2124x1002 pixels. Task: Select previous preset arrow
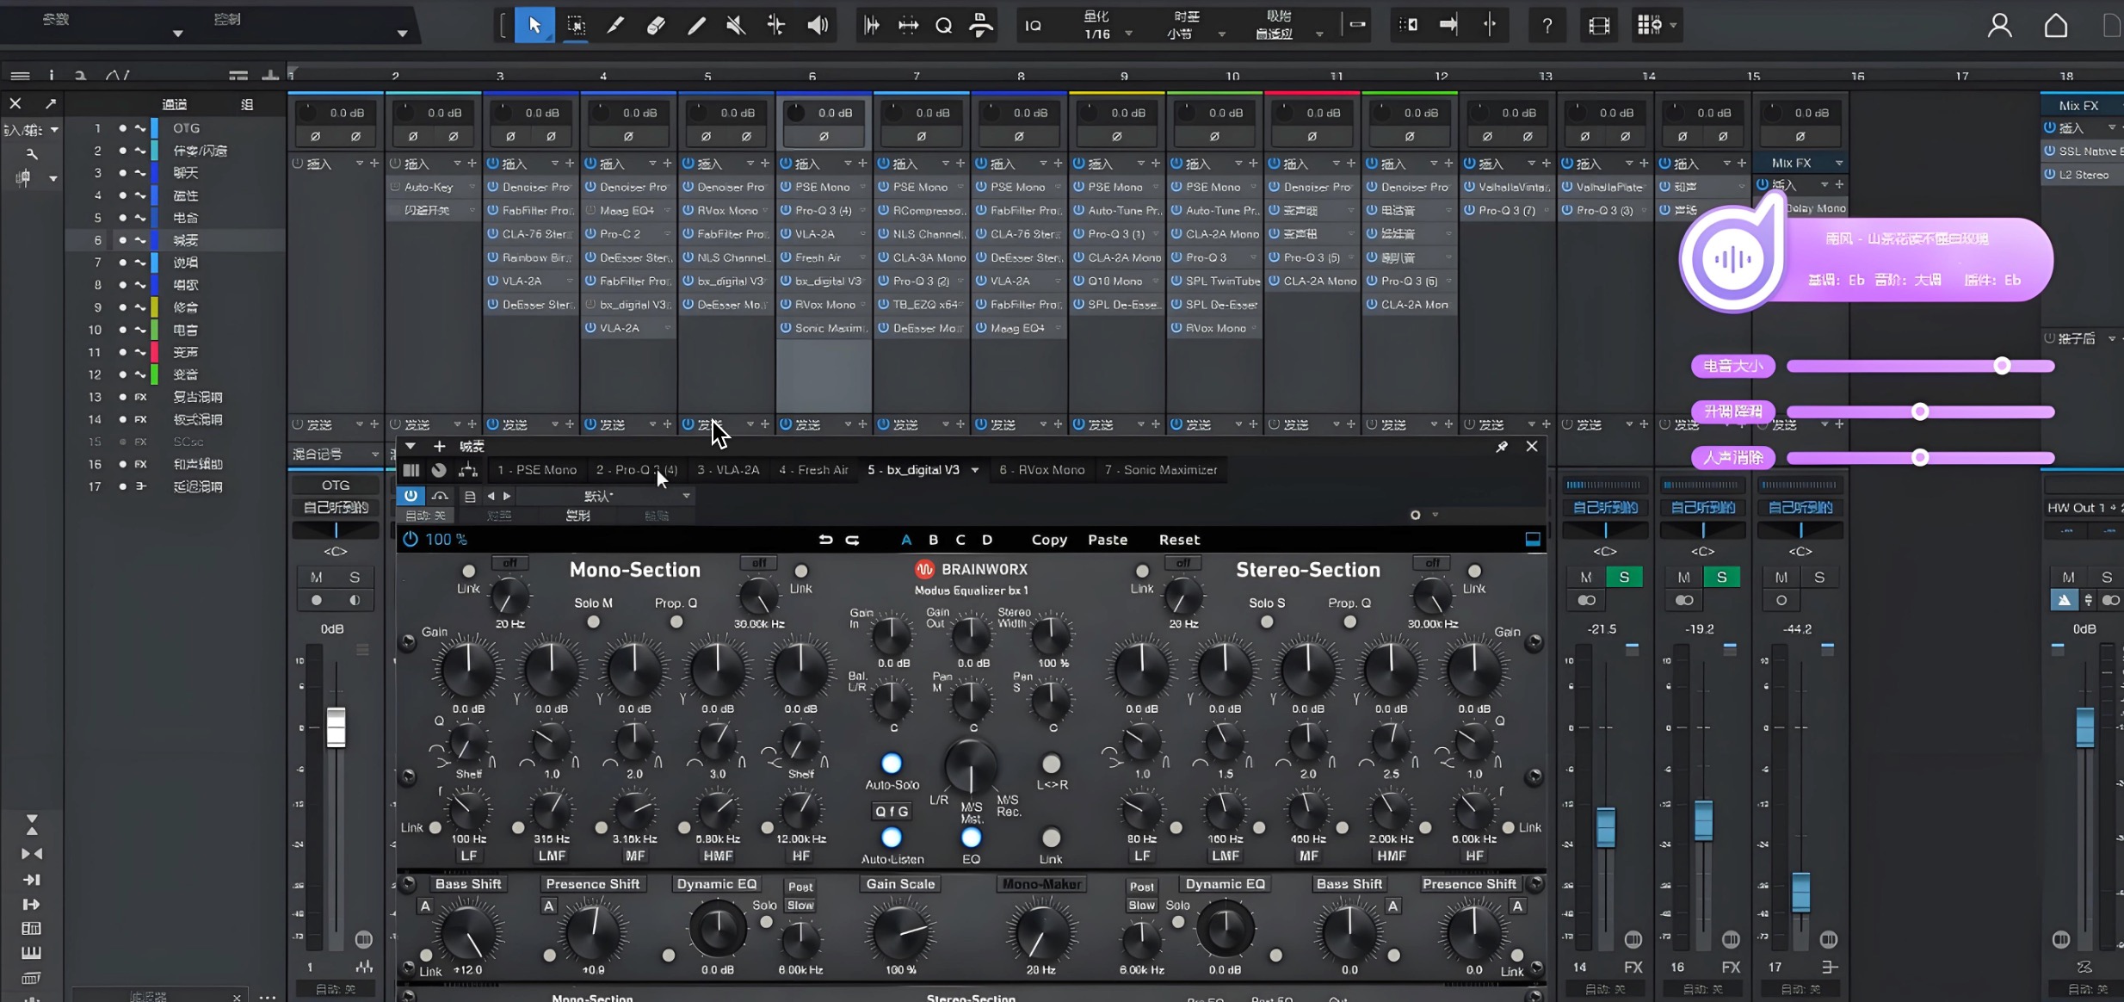pos(491,496)
